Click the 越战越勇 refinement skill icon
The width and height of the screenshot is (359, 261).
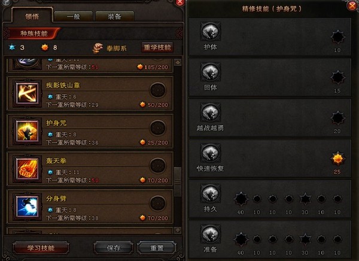pos(211,113)
